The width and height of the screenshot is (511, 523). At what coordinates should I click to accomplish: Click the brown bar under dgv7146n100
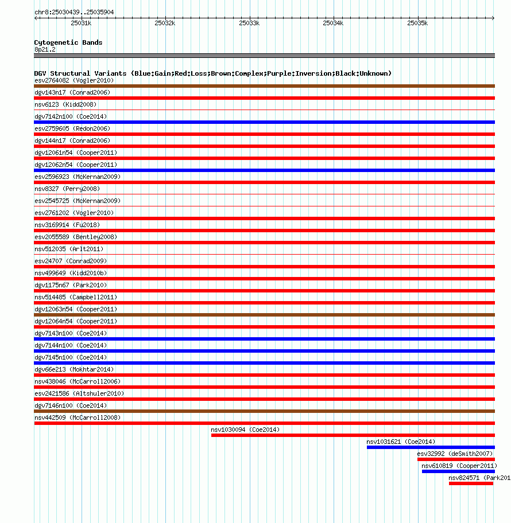pos(264,411)
